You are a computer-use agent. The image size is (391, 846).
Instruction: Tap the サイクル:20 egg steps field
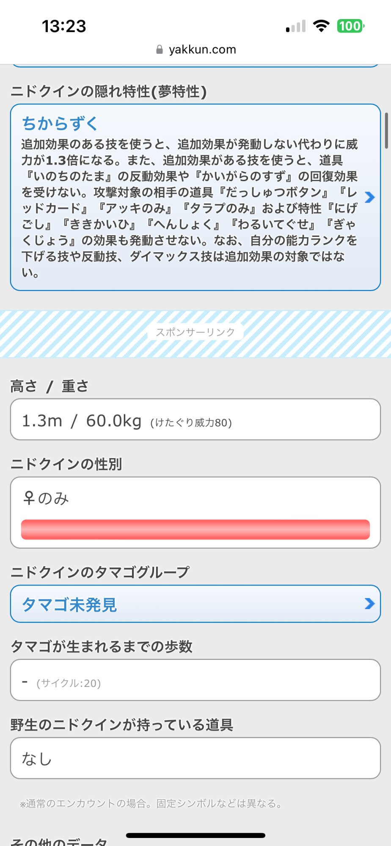pyautogui.click(x=69, y=683)
